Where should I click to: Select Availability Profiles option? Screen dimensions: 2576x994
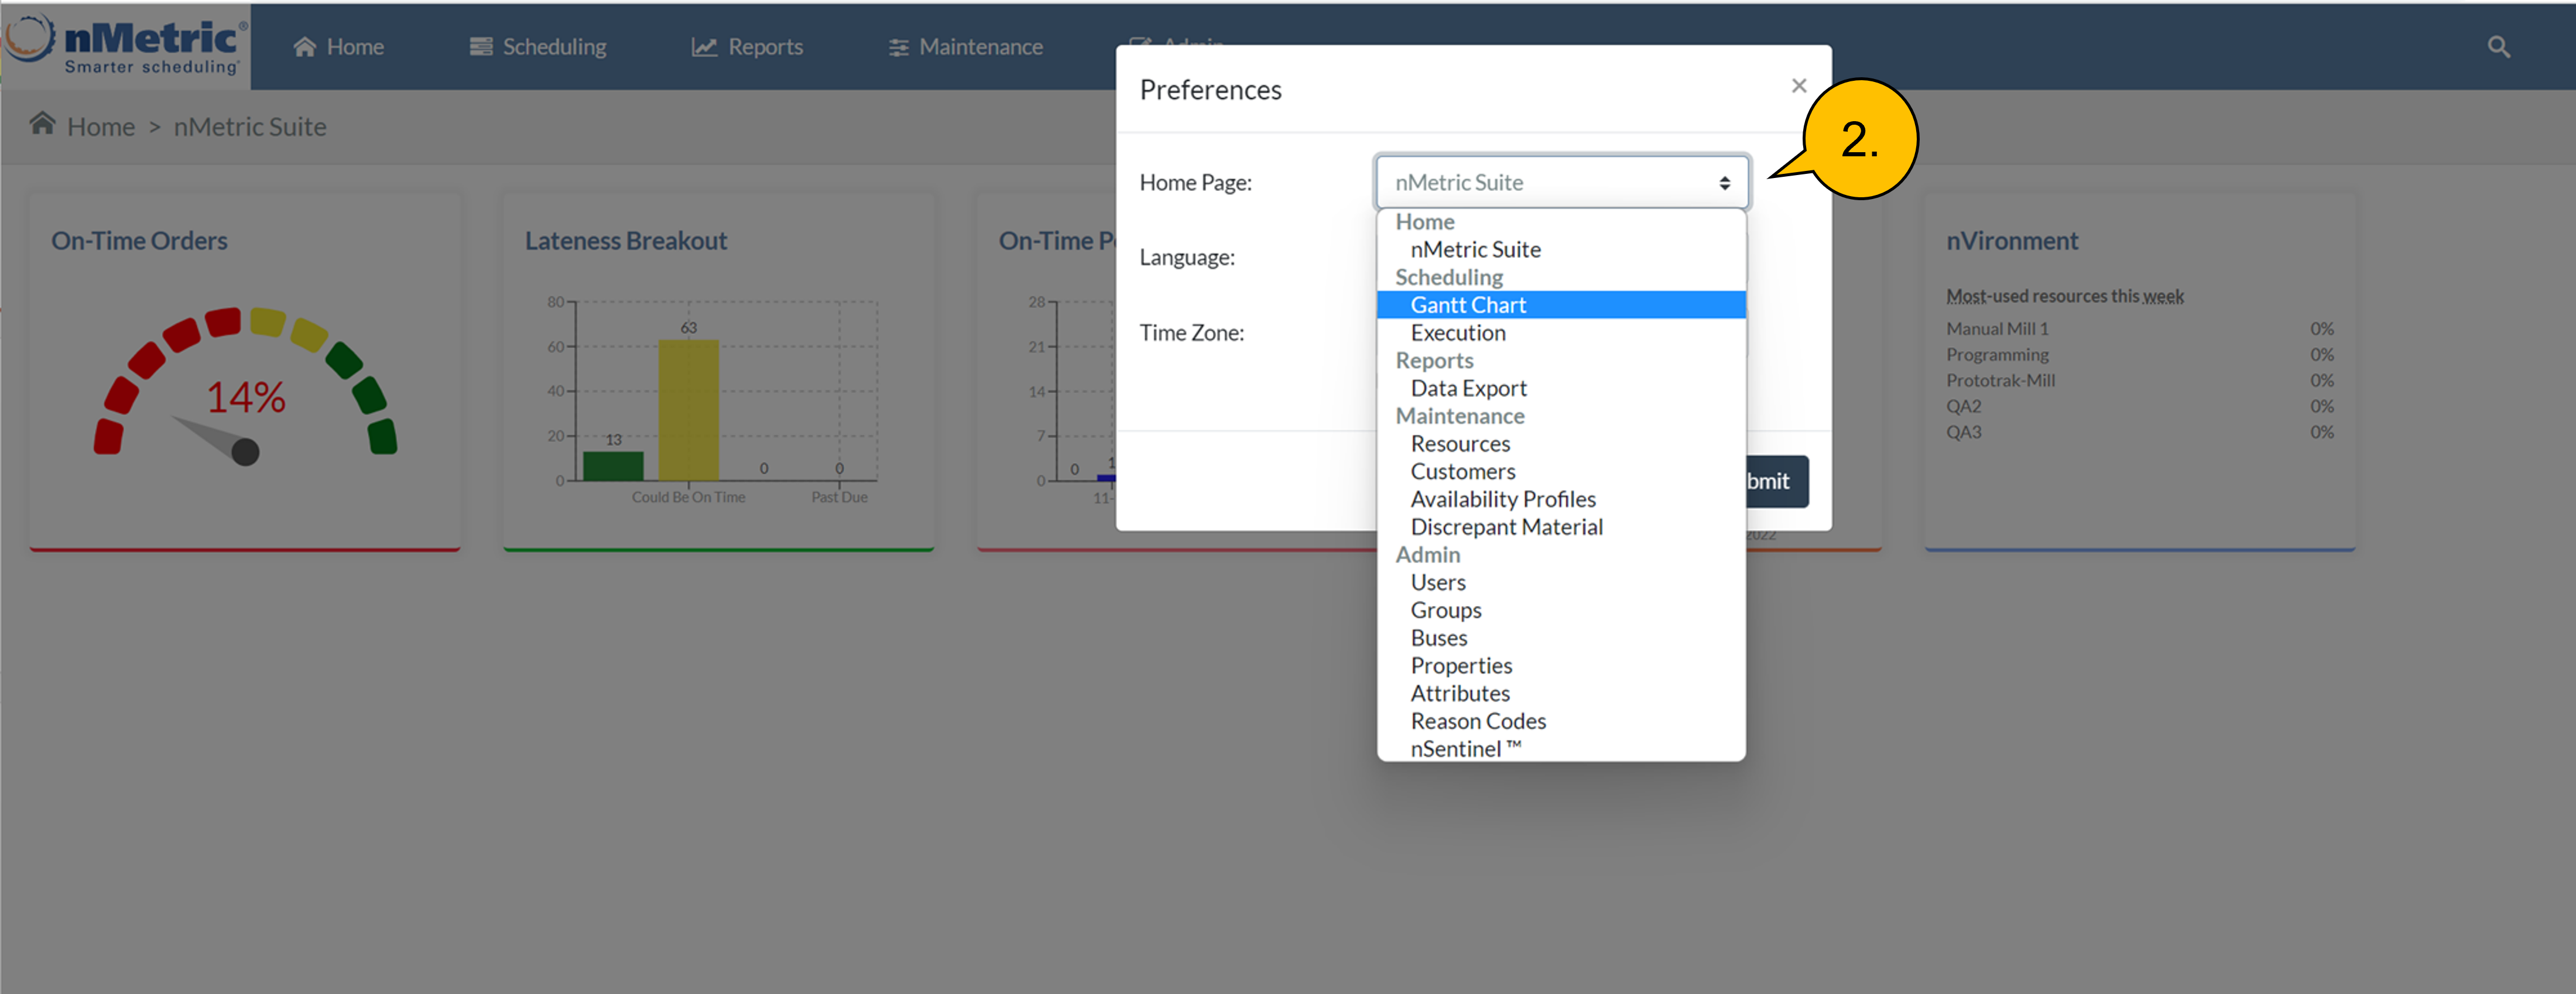[x=1502, y=499]
